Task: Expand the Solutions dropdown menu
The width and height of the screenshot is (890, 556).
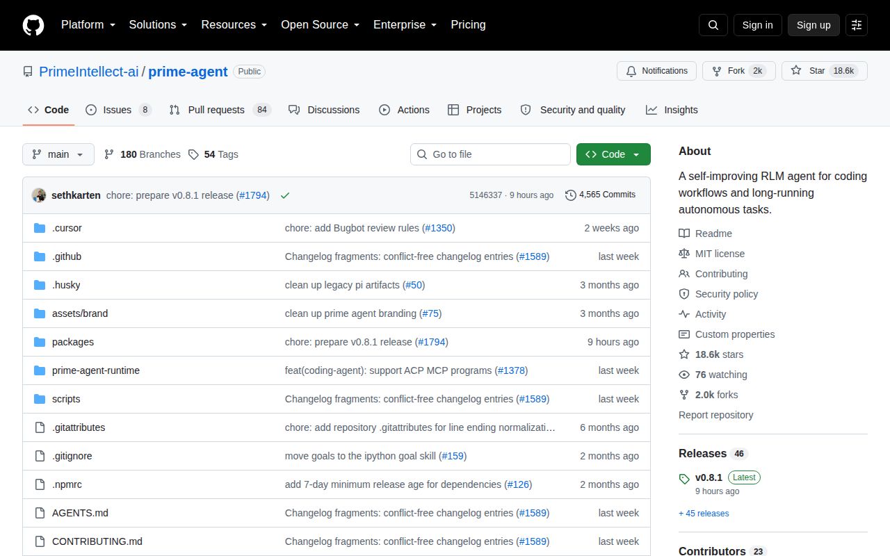Action: (x=158, y=24)
